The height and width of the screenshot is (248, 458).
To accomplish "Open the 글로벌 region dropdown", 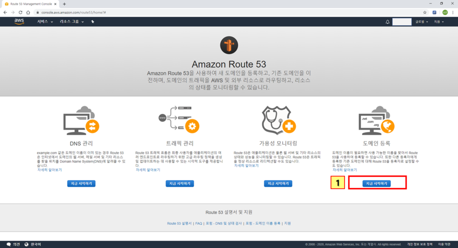I will tap(421, 22).
